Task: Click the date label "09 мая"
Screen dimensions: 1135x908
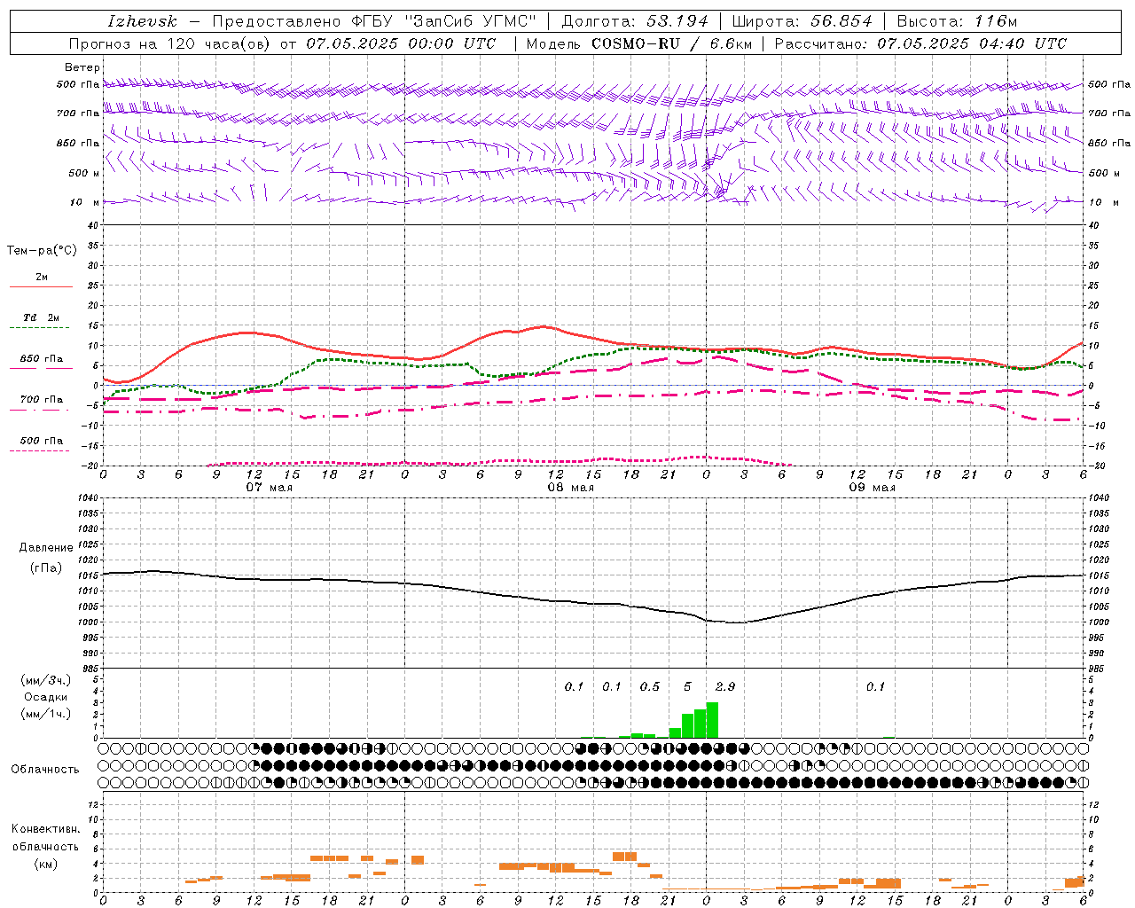Action: pos(873,488)
